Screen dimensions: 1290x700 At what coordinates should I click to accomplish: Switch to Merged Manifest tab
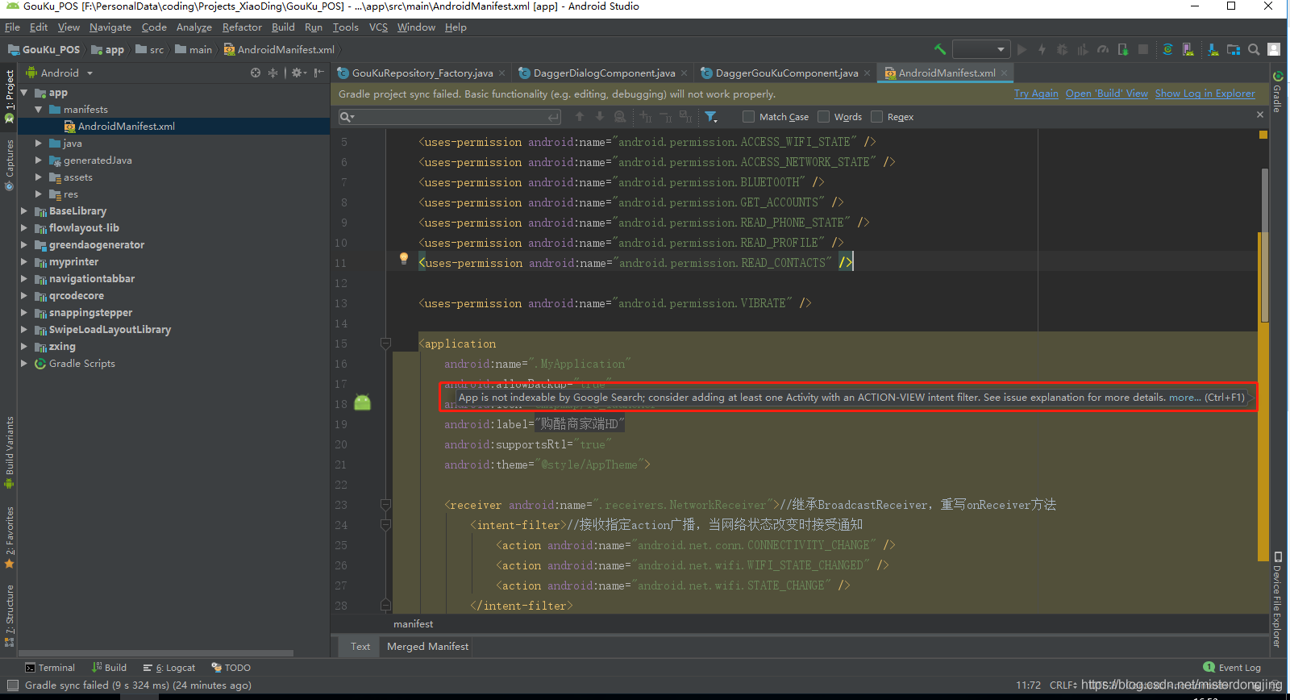[x=427, y=646]
